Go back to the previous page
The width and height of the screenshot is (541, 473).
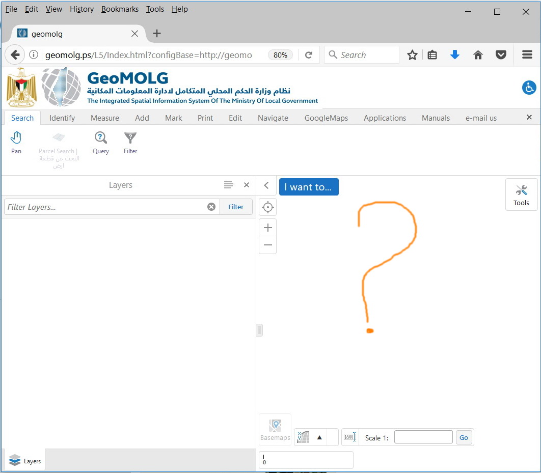tap(15, 55)
